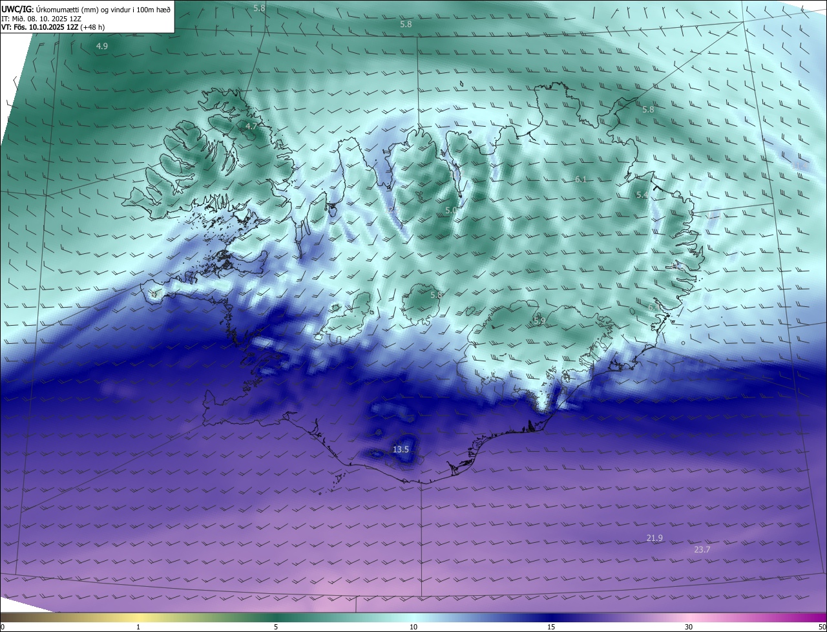Click the 4.9 value label
Image resolution: width=827 pixels, height=632 pixels.
pyautogui.click(x=102, y=46)
